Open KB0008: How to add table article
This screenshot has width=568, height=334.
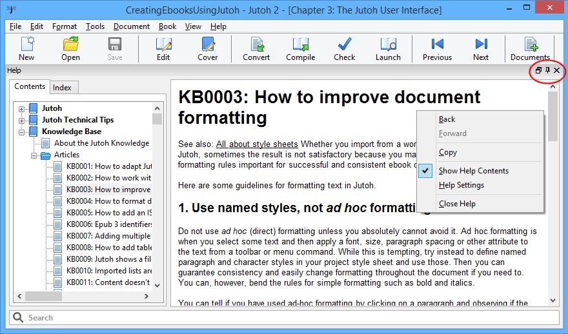tap(108, 248)
